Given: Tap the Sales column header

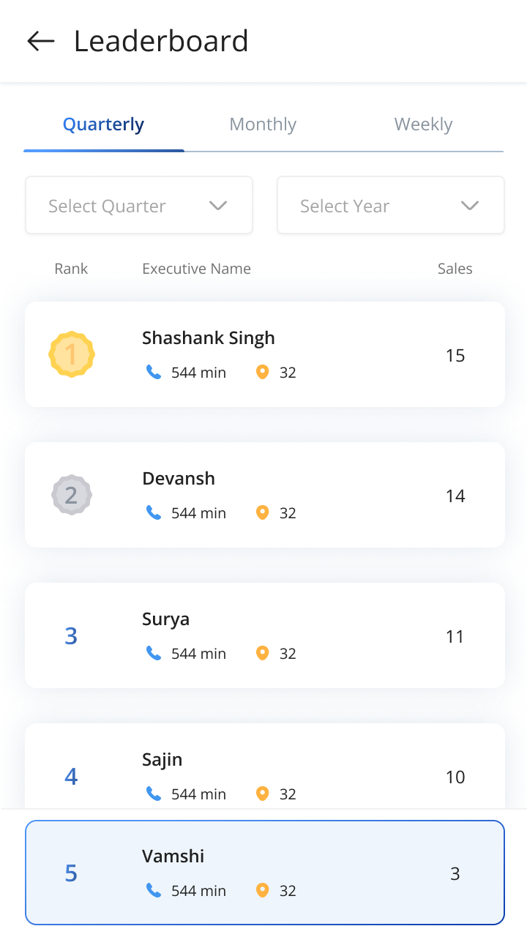Looking at the screenshot, I should pos(455,269).
